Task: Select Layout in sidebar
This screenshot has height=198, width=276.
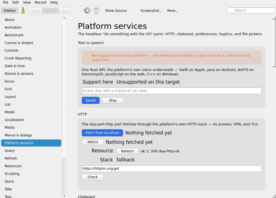Action: pos(31,97)
